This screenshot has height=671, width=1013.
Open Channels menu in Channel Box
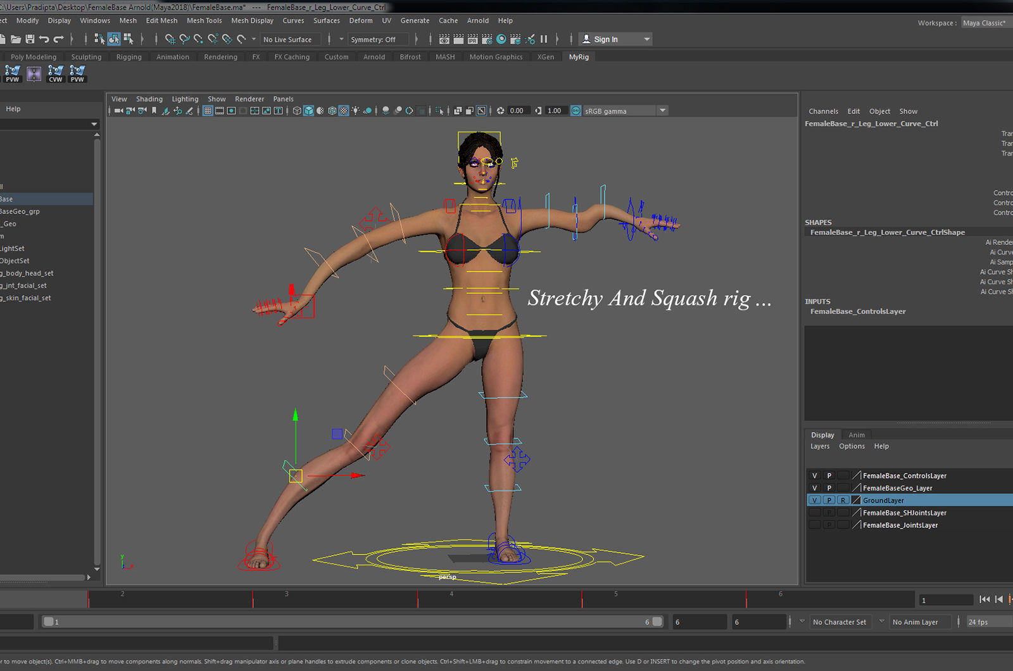click(823, 111)
